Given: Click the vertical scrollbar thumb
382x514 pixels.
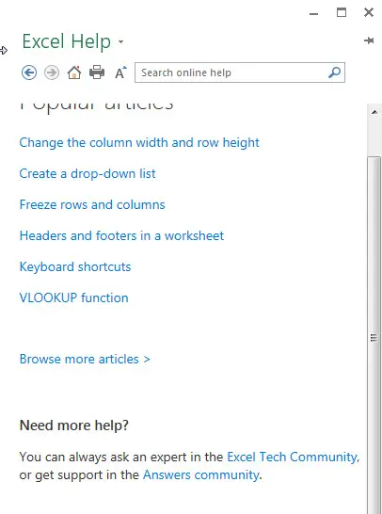Looking at the screenshot, I should 374,336.
